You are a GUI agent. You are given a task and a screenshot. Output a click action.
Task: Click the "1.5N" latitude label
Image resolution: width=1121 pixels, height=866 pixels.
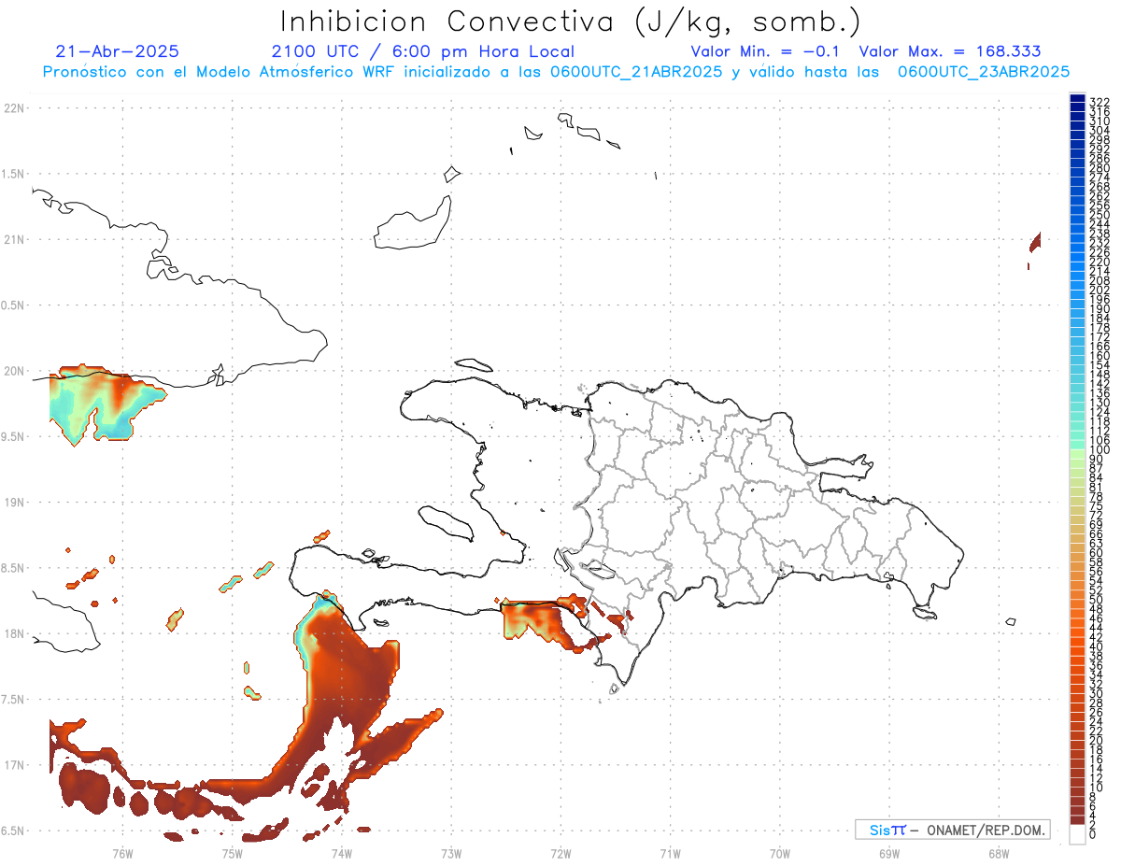[14, 174]
